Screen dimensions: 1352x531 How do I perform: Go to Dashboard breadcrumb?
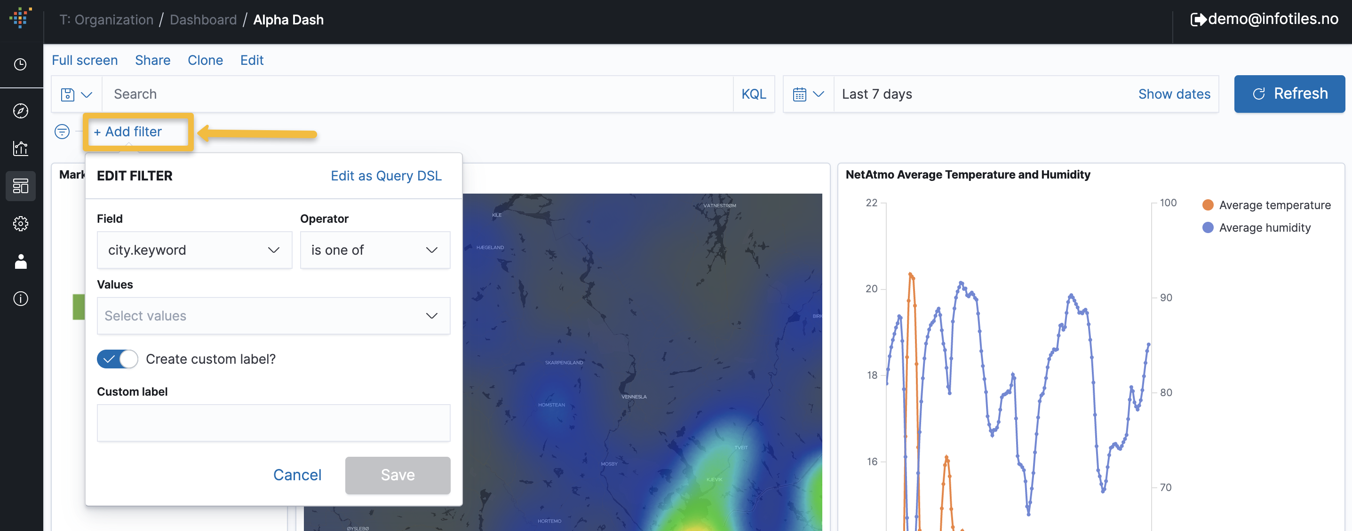point(203,20)
